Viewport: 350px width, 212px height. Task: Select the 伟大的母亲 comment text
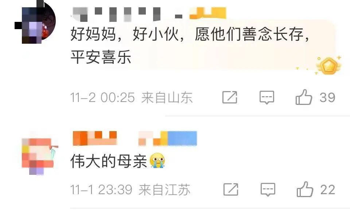[x=109, y=161]
